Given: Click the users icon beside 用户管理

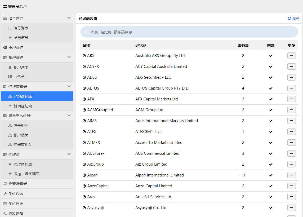Looking at the screenshot, I should click(5, 47).
